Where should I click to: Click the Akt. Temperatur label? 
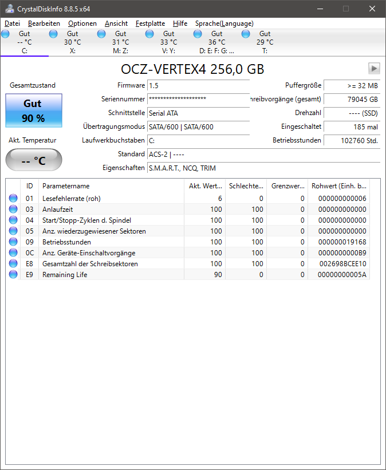[33, 140]
